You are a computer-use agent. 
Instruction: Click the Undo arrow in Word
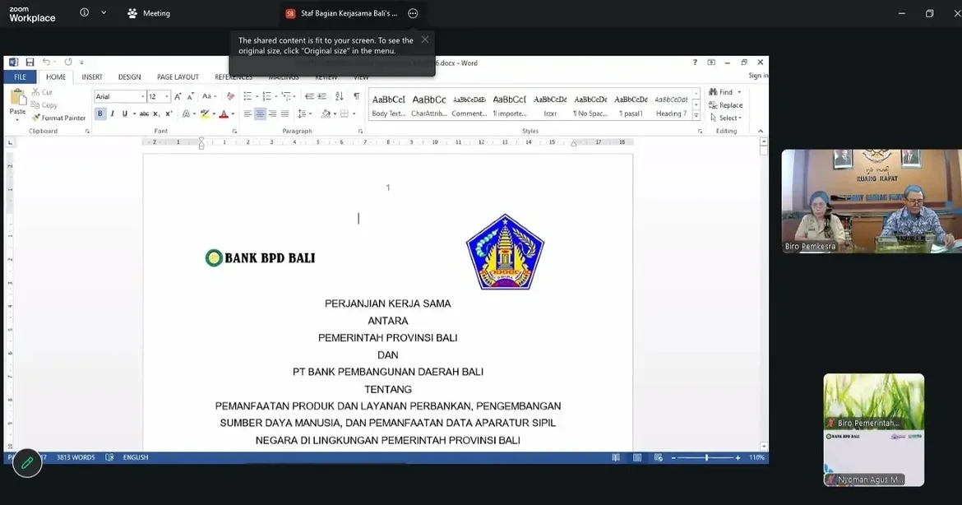[x=45, y=62]
